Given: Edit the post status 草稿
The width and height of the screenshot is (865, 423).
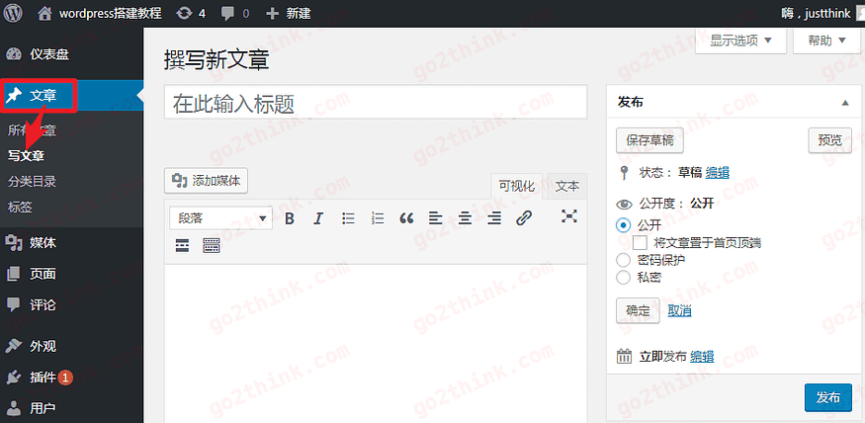Looking at the screenshot, I should pos(717,173).
